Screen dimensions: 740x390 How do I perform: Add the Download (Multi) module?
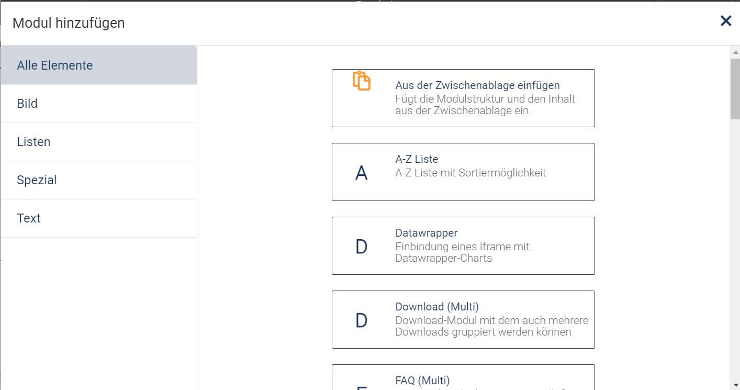tap(463, 319)
